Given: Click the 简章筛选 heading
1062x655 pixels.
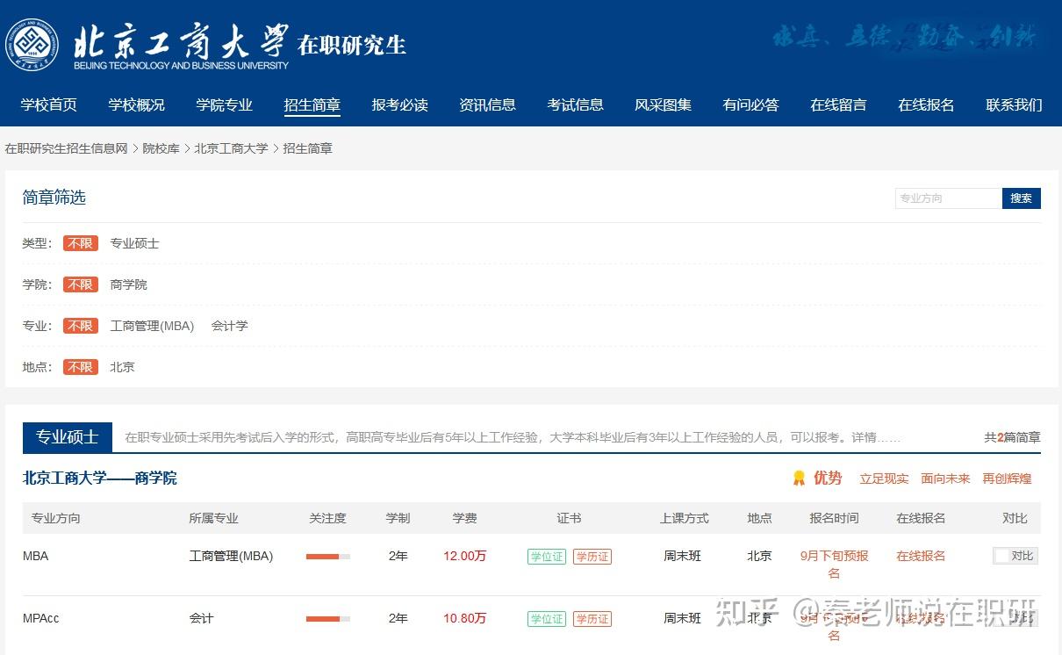Looking at the screenshot, I should (54, 198).
